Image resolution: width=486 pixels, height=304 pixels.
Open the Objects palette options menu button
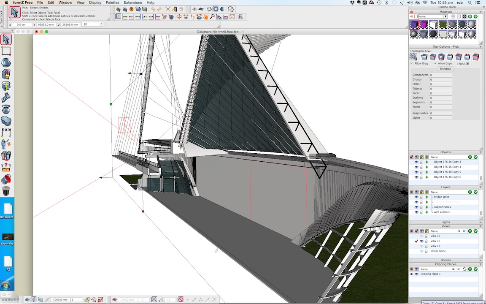[475, 157]
